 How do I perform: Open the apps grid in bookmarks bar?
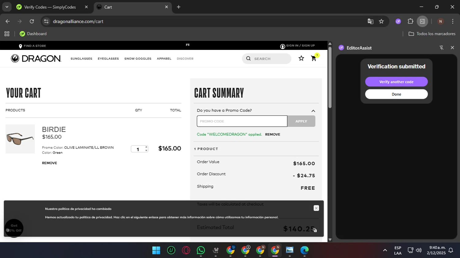coord(7,34)
